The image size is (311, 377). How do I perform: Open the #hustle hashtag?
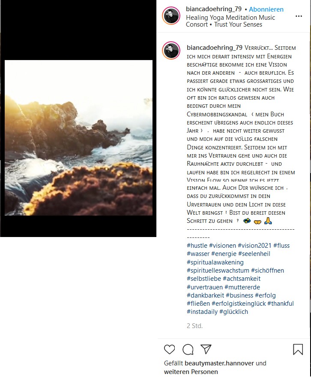tap(197, 246)
